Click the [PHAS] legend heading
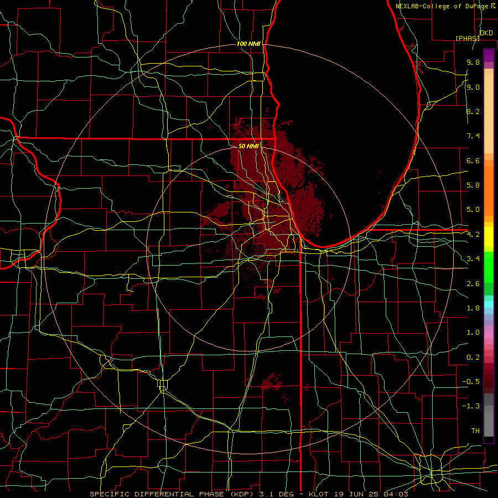Image resolution: width=498 pixels, height=498 pixels. coord(468,38)
